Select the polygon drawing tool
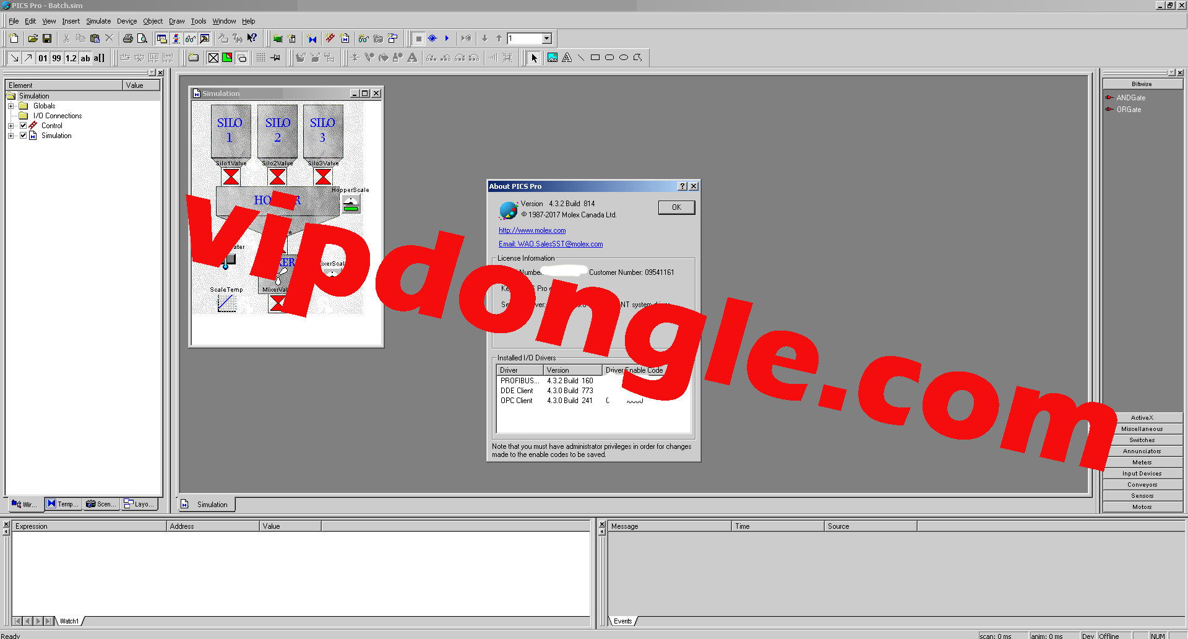 coord(638,58)
